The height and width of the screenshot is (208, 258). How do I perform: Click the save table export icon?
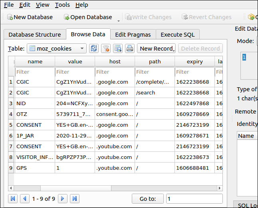click(x=118, y=49)
